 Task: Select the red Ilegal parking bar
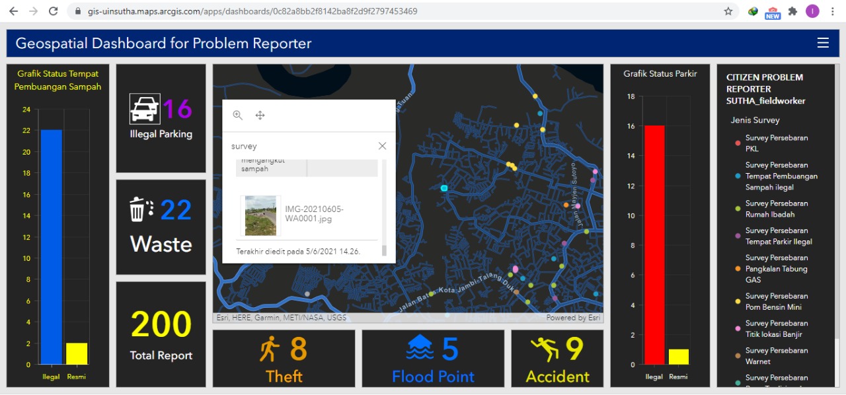click(654, 244)
